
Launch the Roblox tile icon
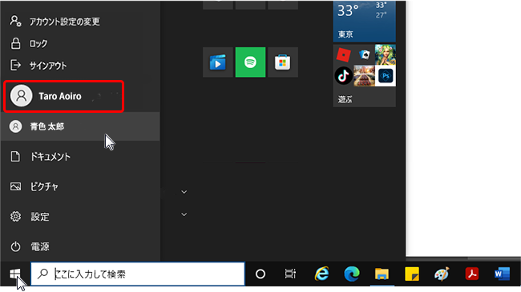343,54
